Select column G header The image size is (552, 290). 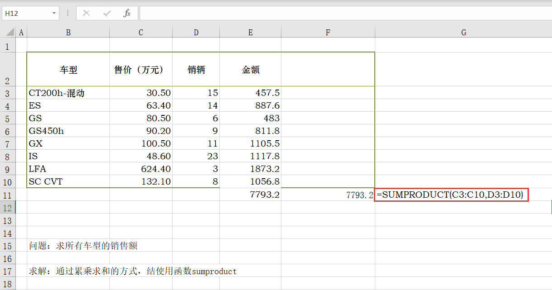[464, 32]
